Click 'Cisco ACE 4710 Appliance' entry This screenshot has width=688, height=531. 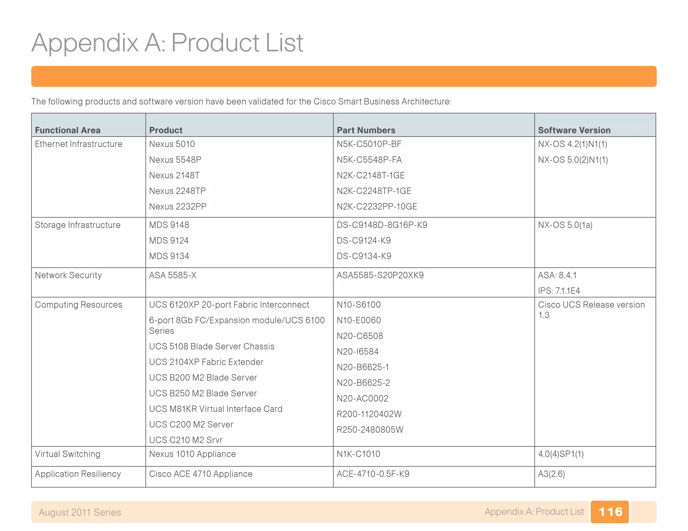(201, 474)
